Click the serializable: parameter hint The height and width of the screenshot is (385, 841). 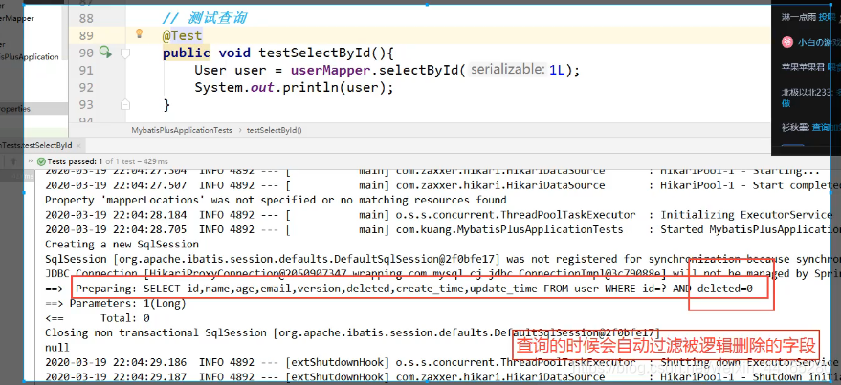click(x=507, y=70)
